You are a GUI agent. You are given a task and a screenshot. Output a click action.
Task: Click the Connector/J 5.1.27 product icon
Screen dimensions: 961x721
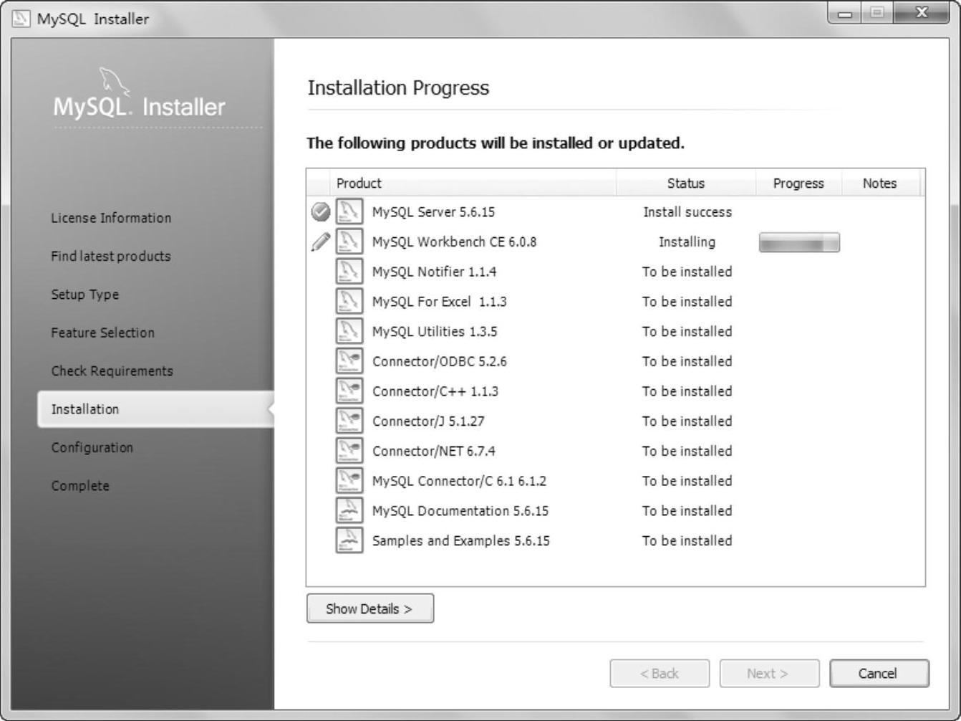click(349, 421)
